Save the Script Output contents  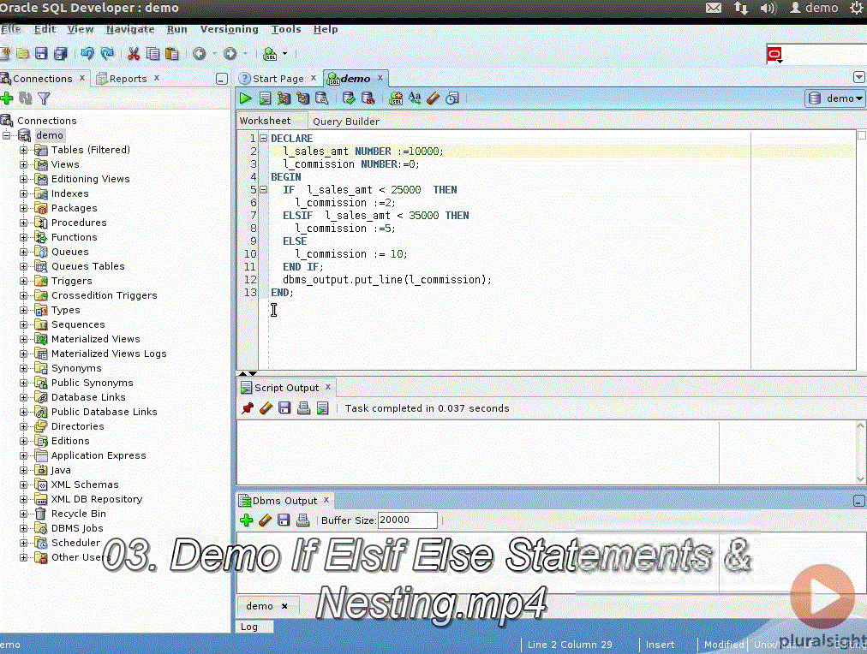[x=284, y=408]
